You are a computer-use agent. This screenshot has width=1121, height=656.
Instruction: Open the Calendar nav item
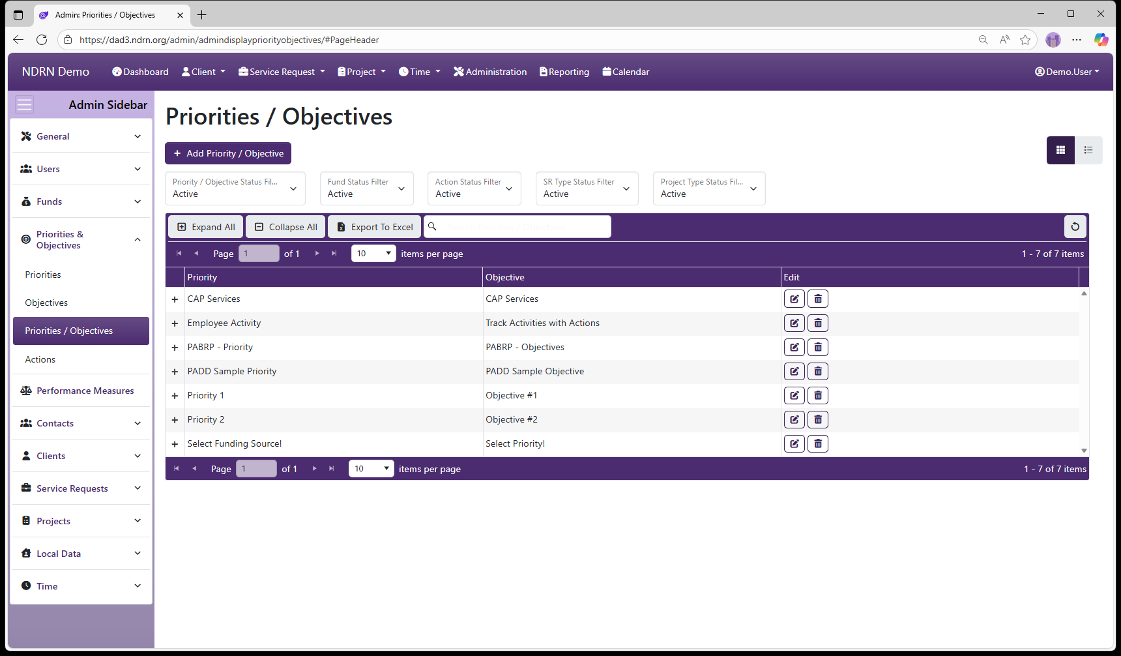(626, 72)
